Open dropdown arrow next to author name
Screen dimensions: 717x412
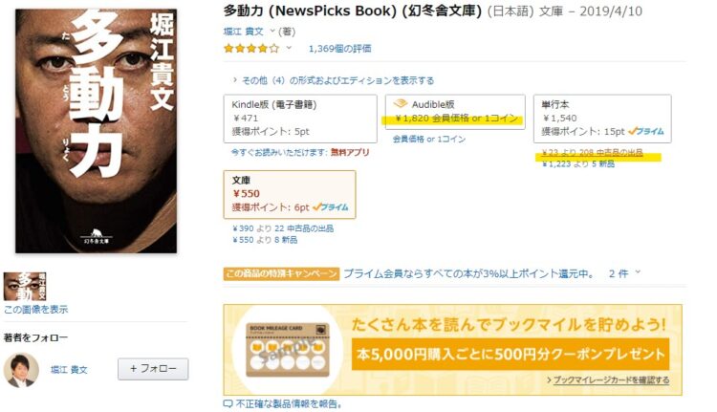coord(272,32)
